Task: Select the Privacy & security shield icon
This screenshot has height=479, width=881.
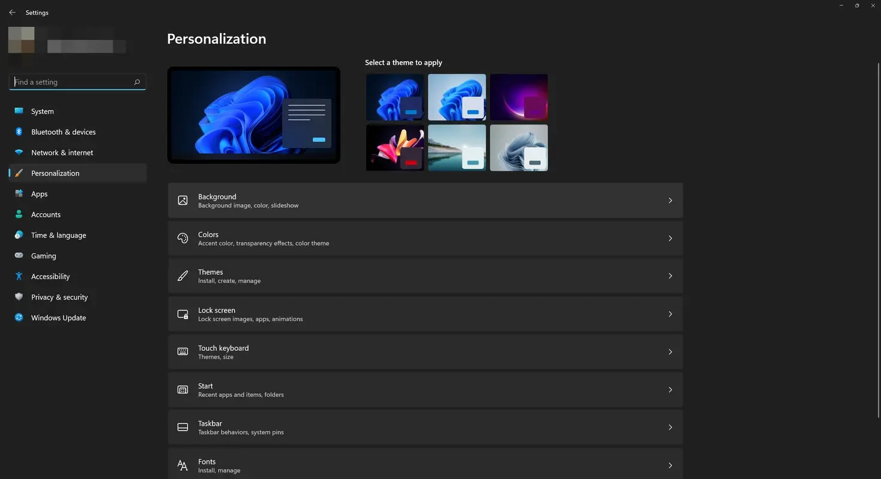Action: click(19, 296)
